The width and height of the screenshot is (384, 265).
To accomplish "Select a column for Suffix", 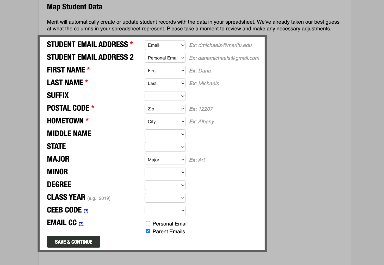I will (165, 96).
